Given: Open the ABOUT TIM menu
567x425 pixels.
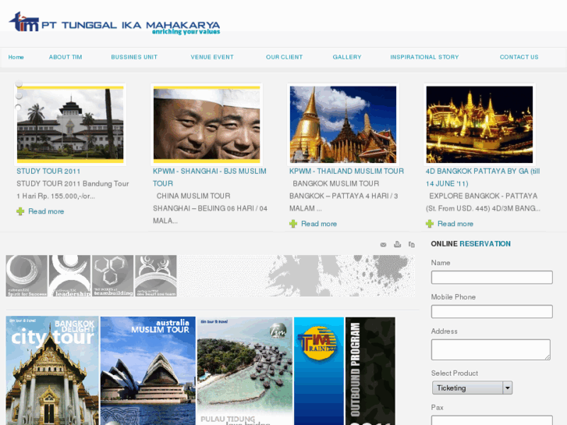Looking at the screenshot, I should pyautogui.click(x=66, y=57).
